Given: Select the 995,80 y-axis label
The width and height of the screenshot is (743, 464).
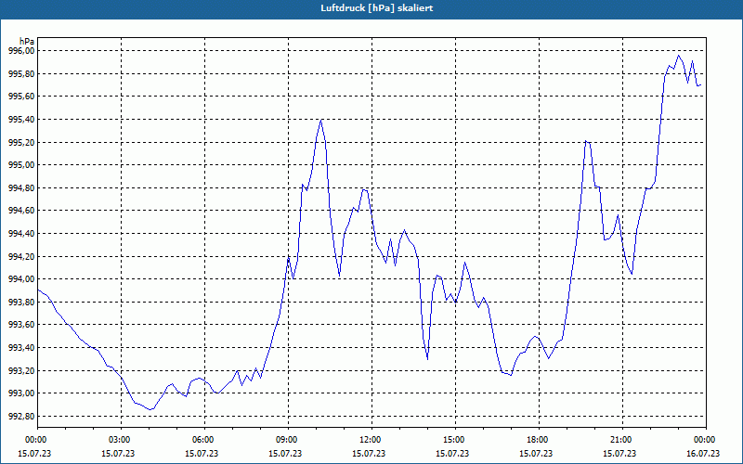Looking at the screenshot, I should click(x=21, y=73).
